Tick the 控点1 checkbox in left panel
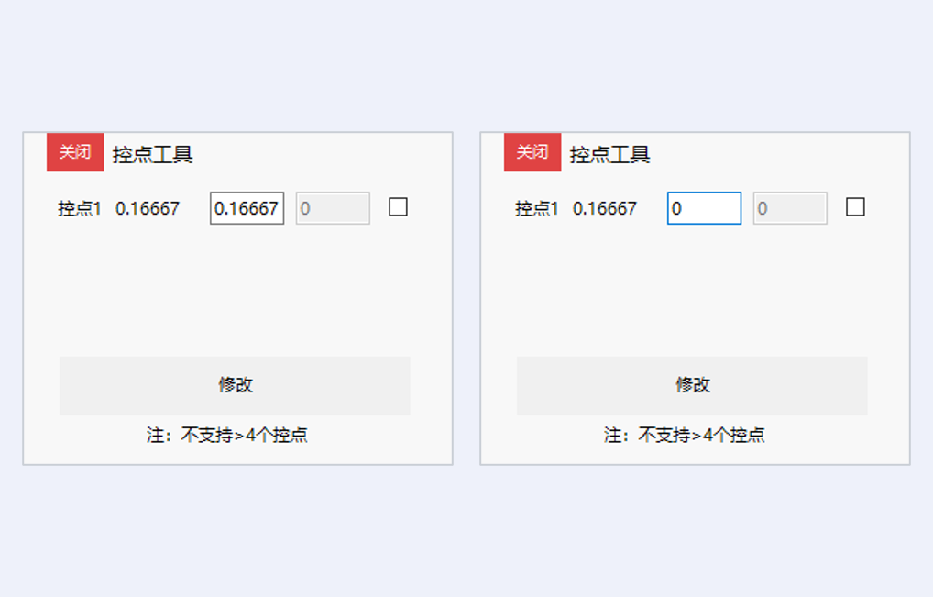 tap(398, 207)
